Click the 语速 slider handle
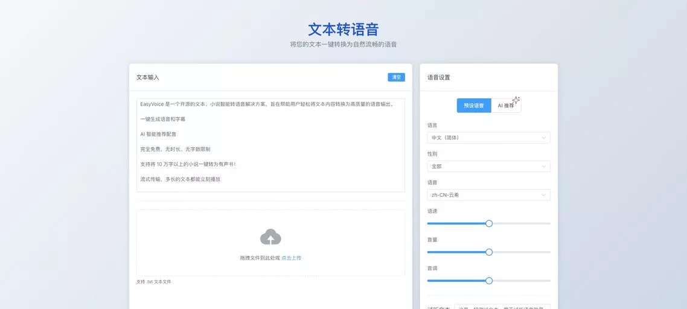Viewport: 687px width, 309px height. pos(489,223)
